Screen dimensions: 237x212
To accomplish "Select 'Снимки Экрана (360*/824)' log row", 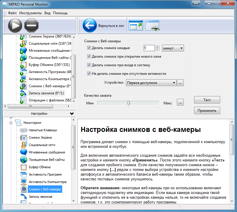I will 50,36.
